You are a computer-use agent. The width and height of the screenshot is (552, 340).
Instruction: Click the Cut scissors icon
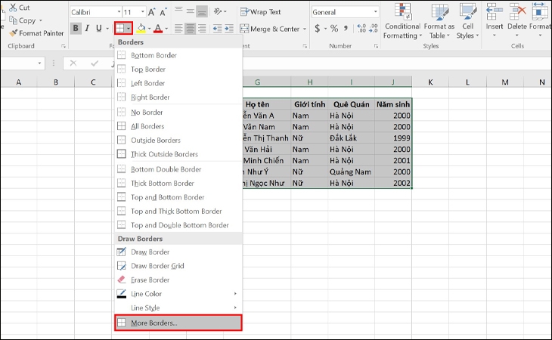coord(13,8)
